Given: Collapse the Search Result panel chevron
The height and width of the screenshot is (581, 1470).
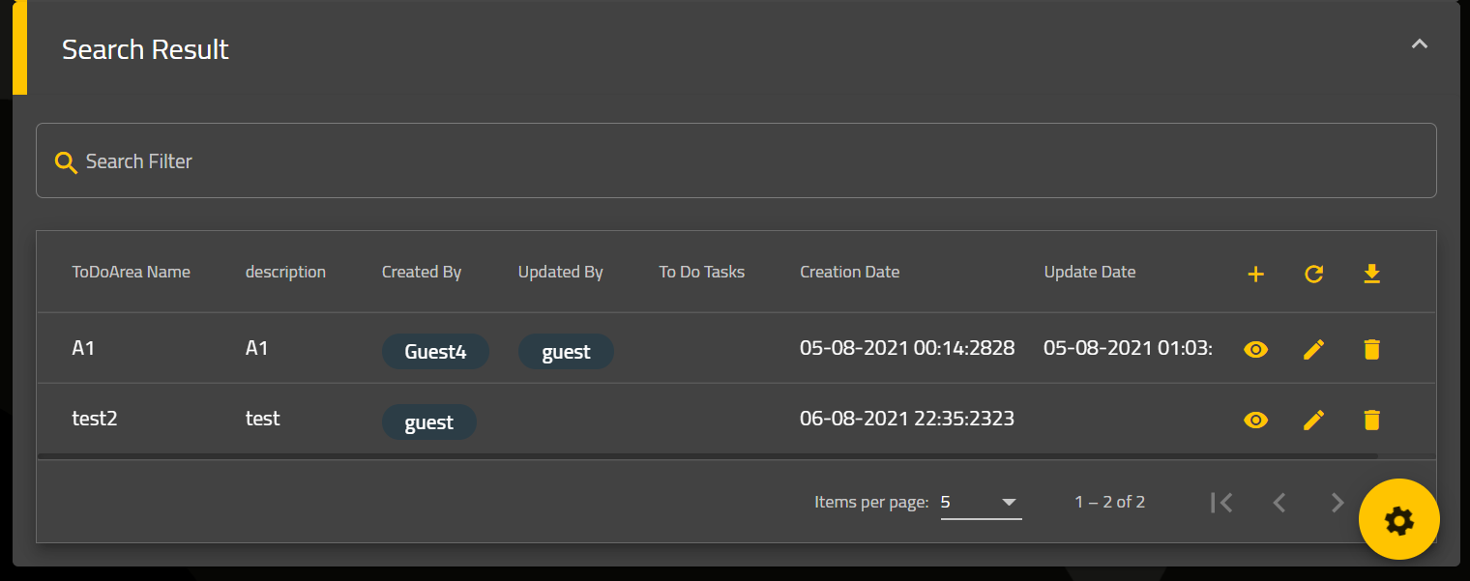Looking at the screenshot, I should click(1419, 44).
